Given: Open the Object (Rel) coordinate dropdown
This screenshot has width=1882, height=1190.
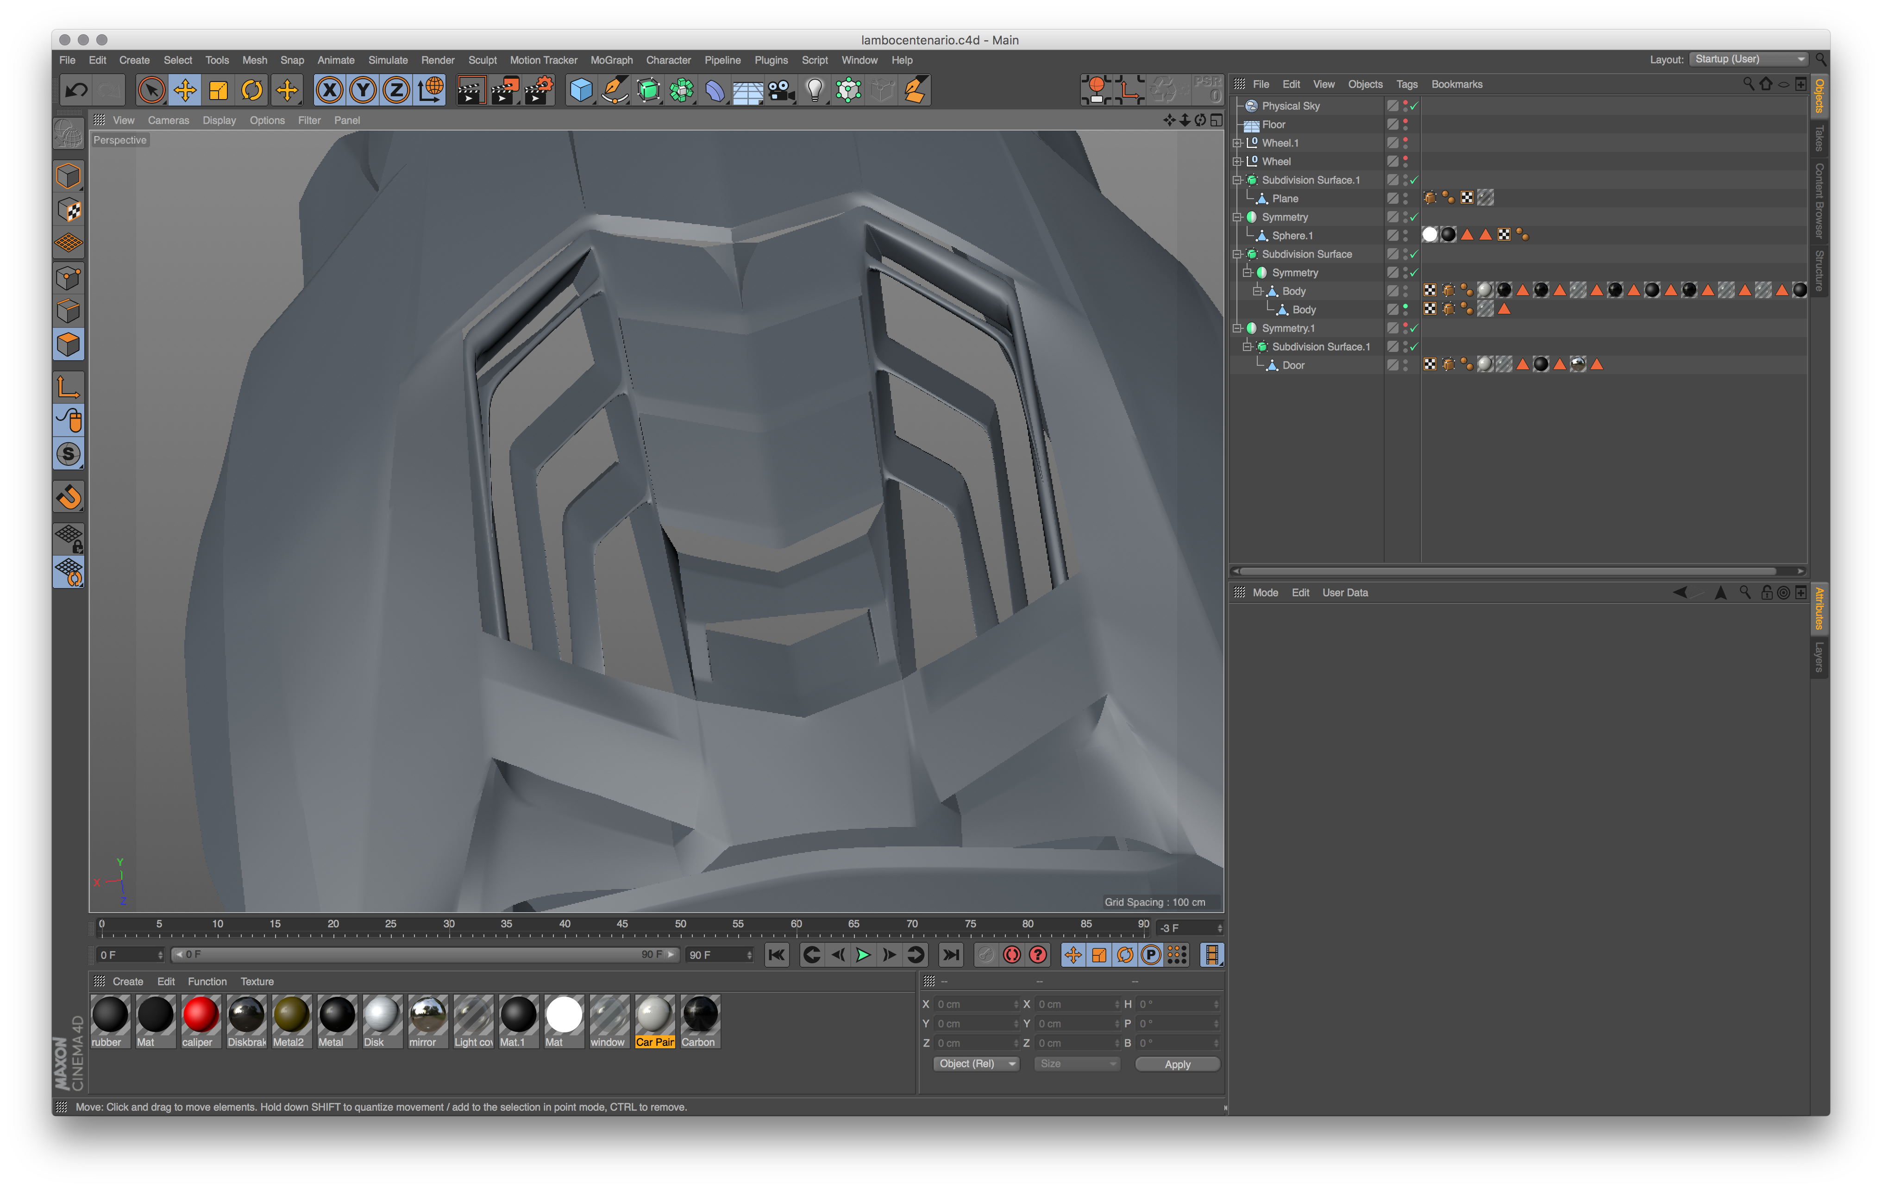Looking at the screenshot, I should tap(976, 1064).
